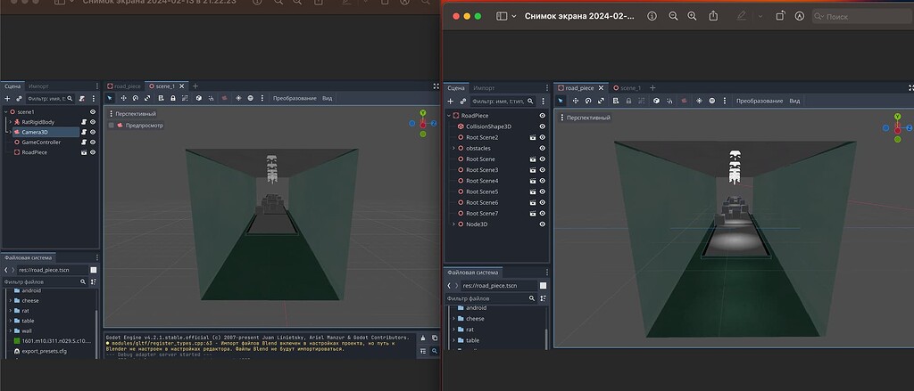Select the Move Mode tool in right window

click(576, 101)
